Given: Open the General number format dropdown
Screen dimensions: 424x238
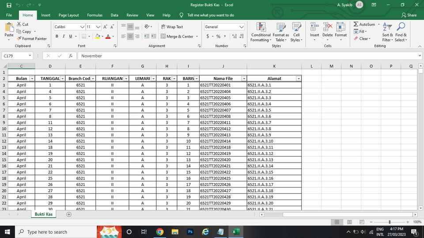Looking at the screenshot, I should [242, 27].
